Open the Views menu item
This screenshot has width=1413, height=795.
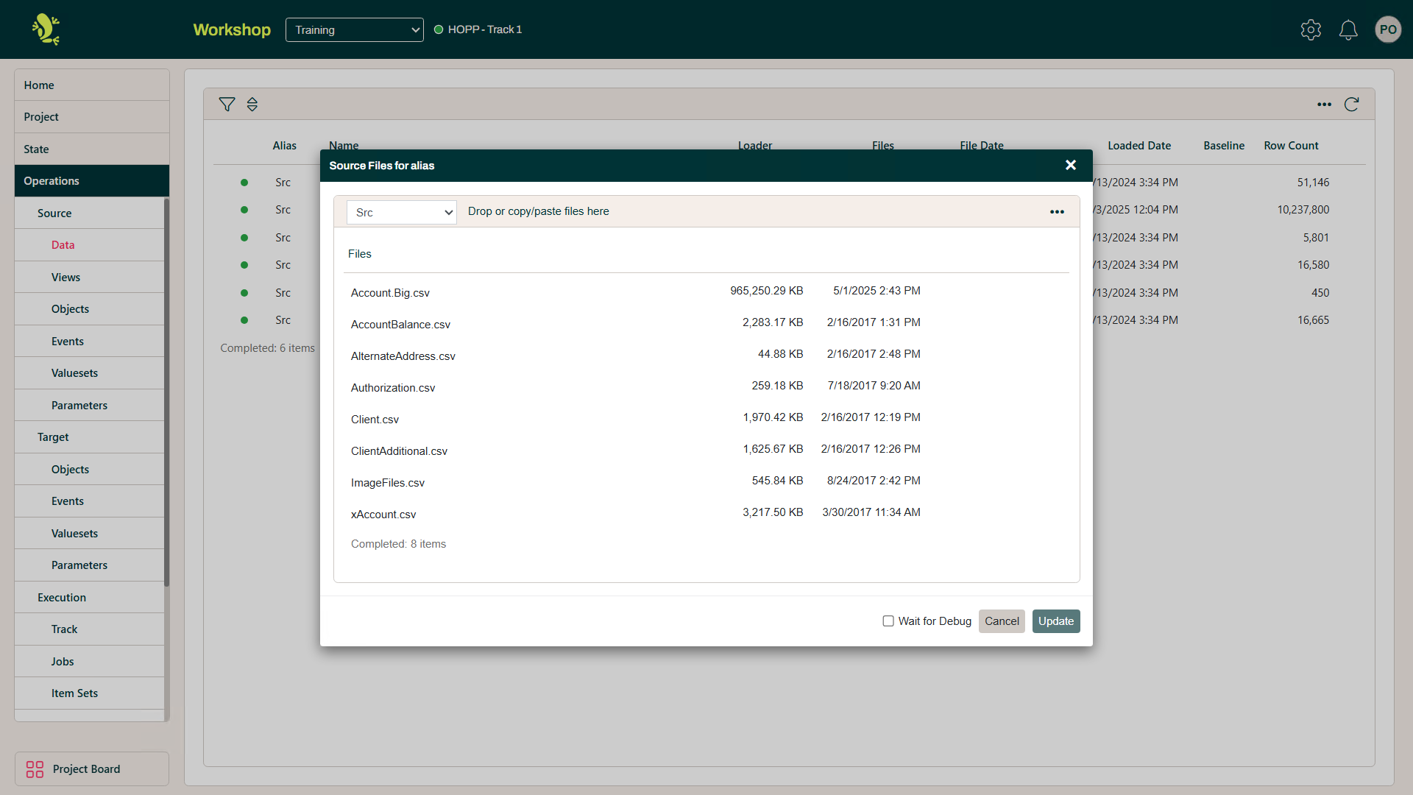(65, 278)
